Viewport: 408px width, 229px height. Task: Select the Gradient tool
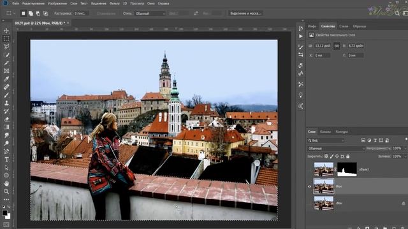click(6, 127)
